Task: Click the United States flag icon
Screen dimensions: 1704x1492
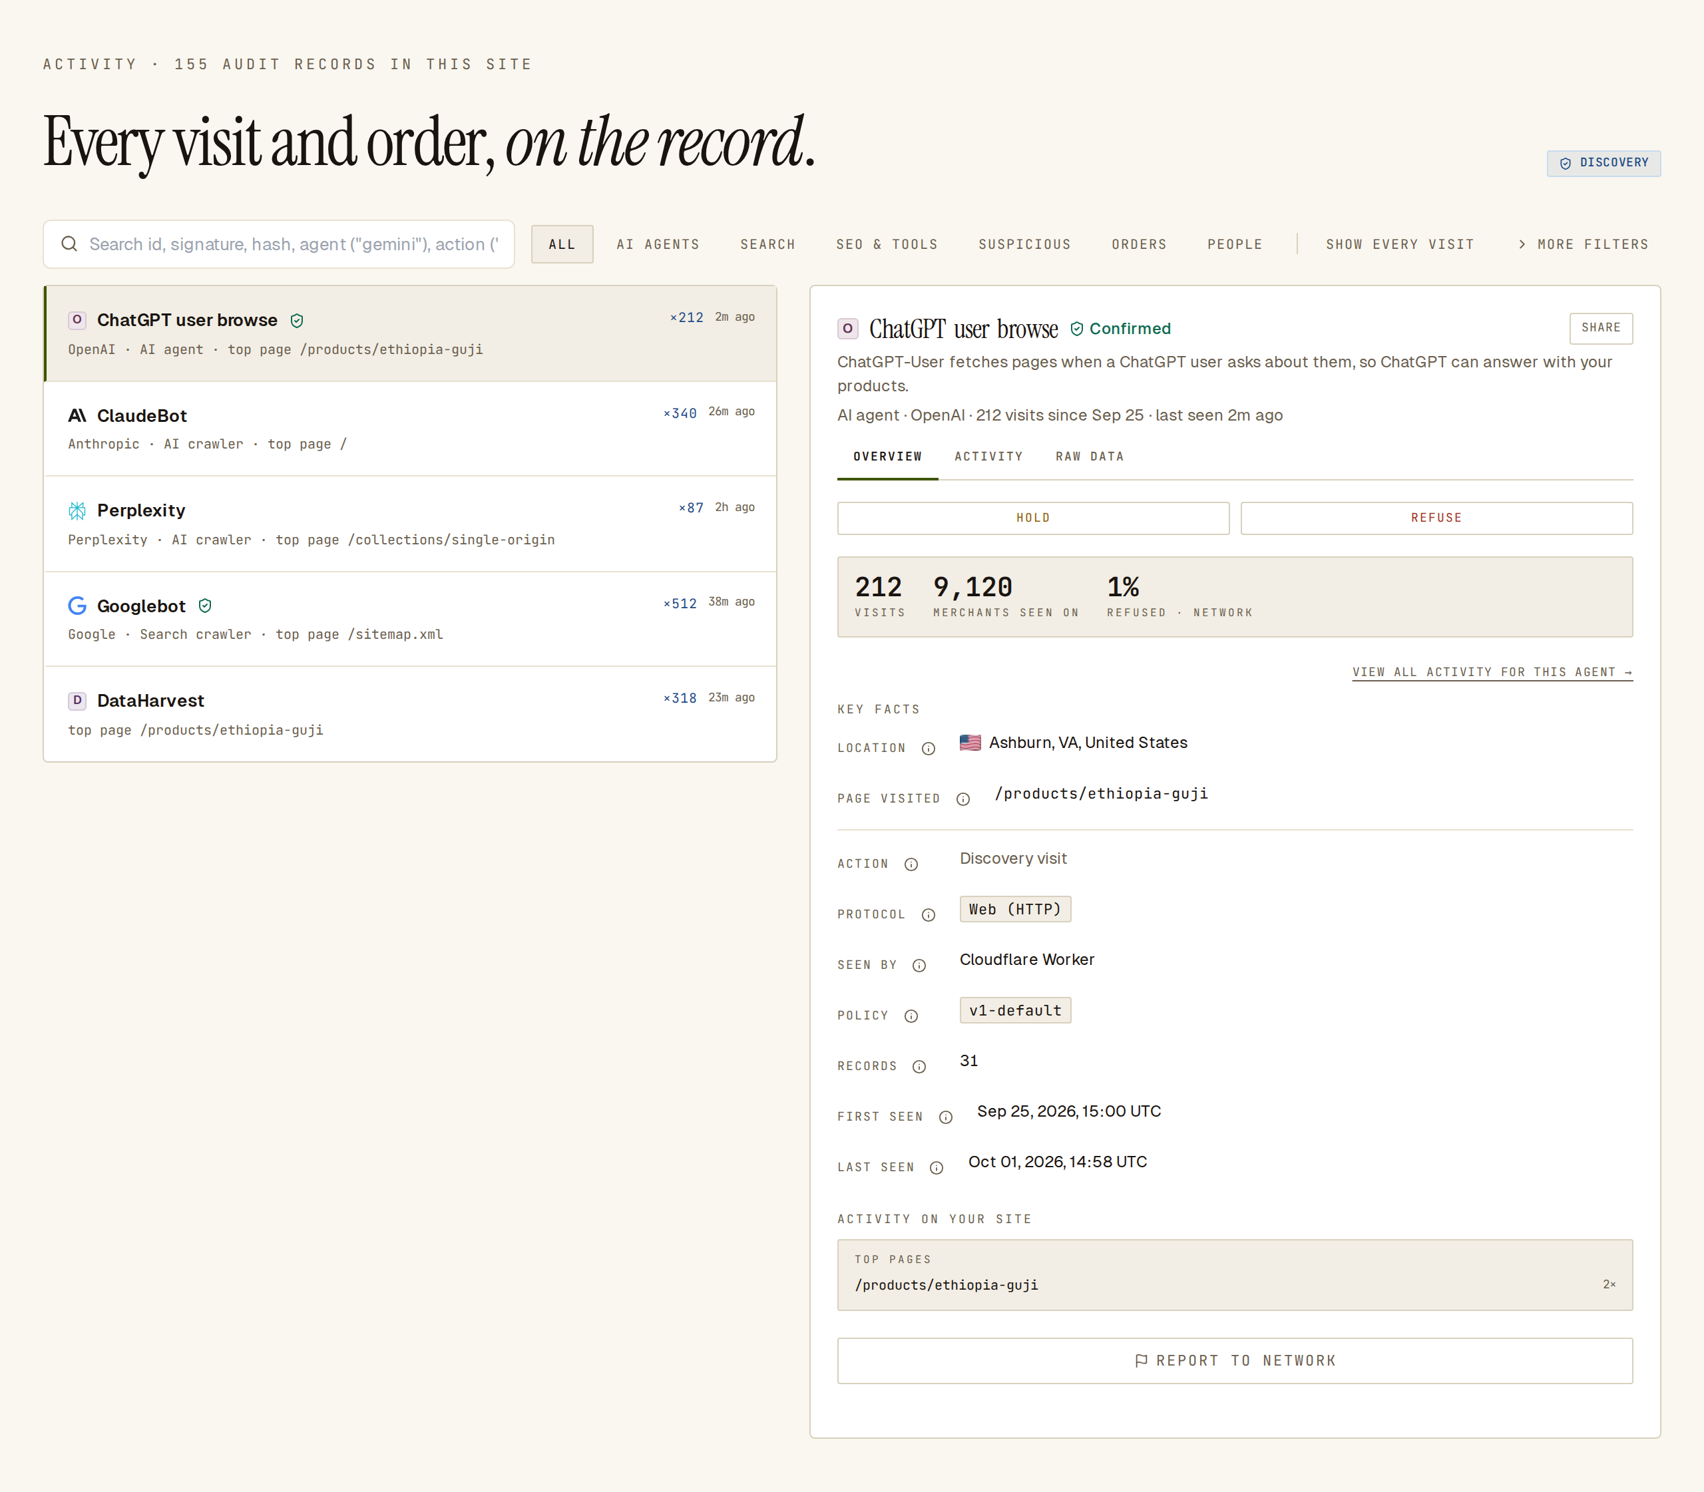Action: (x=970, y=743)
